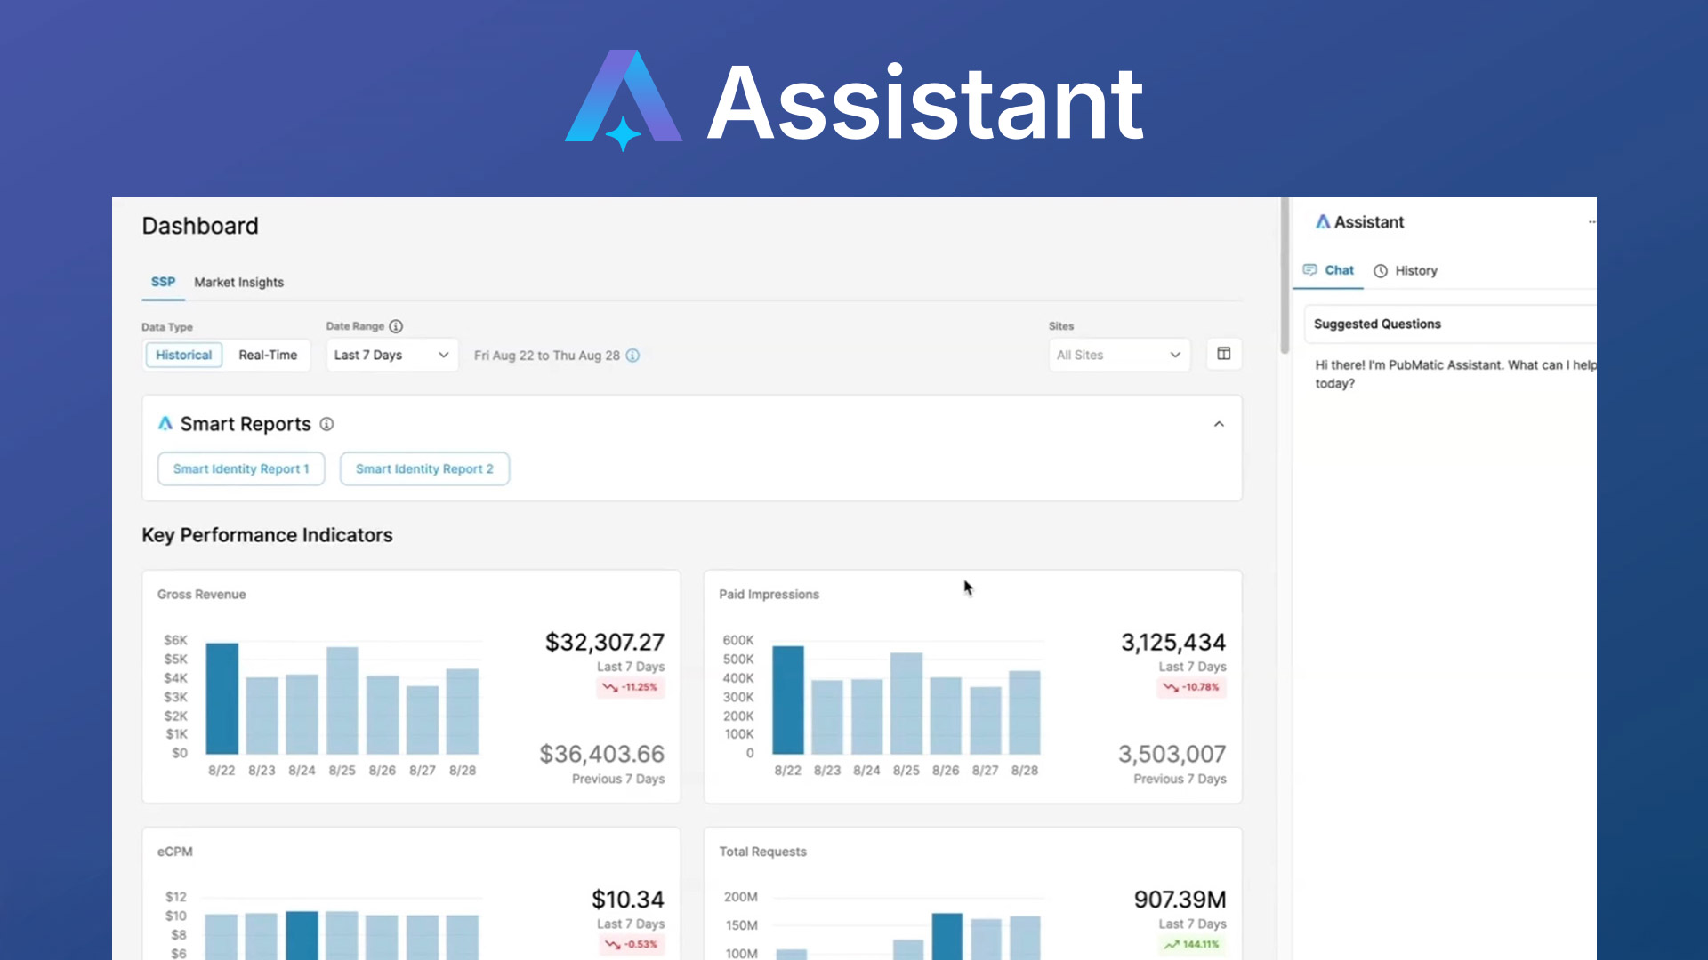Screen dimensions: 1708x960
Task: Click the Suggested Questions header in Assistant panel
Action: (1377, 324)
